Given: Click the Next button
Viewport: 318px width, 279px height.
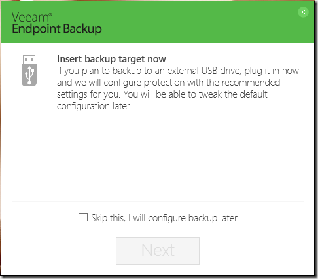Looking at the screenshot, I should coord(158,251).
